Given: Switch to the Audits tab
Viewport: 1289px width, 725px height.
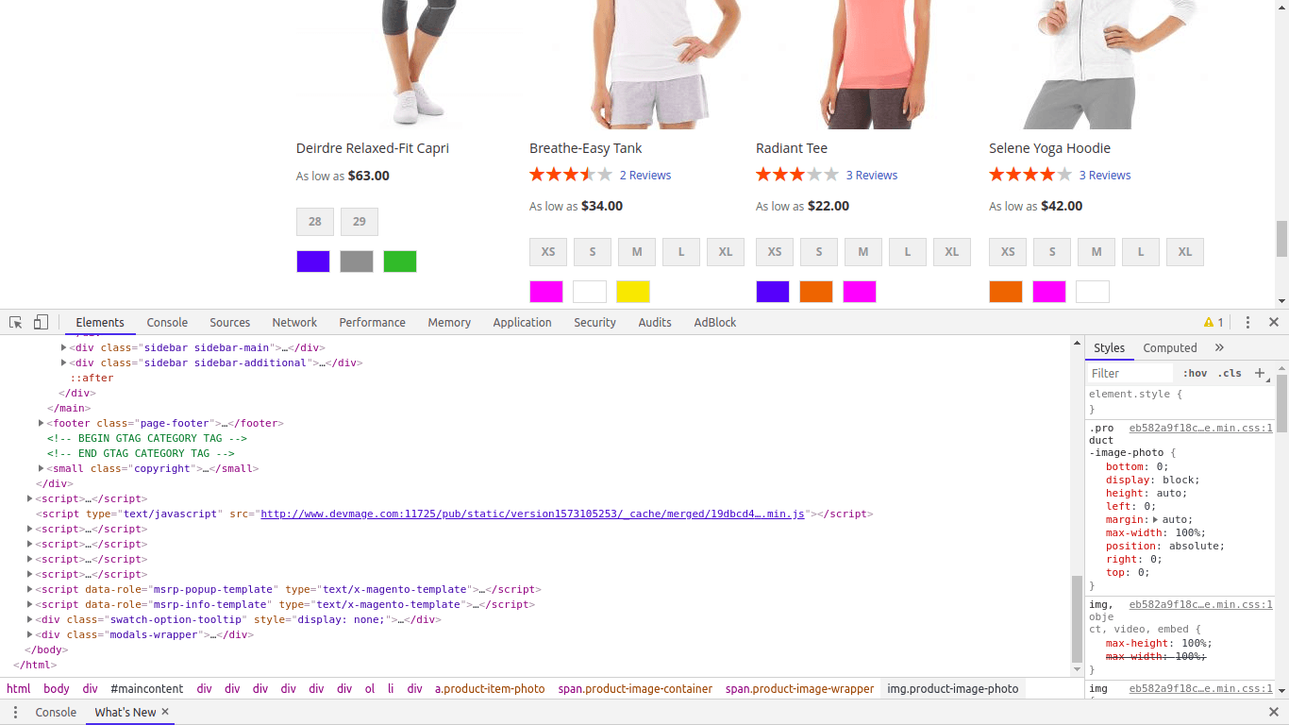Looking at the screenshot, I should tap(655, 322).
